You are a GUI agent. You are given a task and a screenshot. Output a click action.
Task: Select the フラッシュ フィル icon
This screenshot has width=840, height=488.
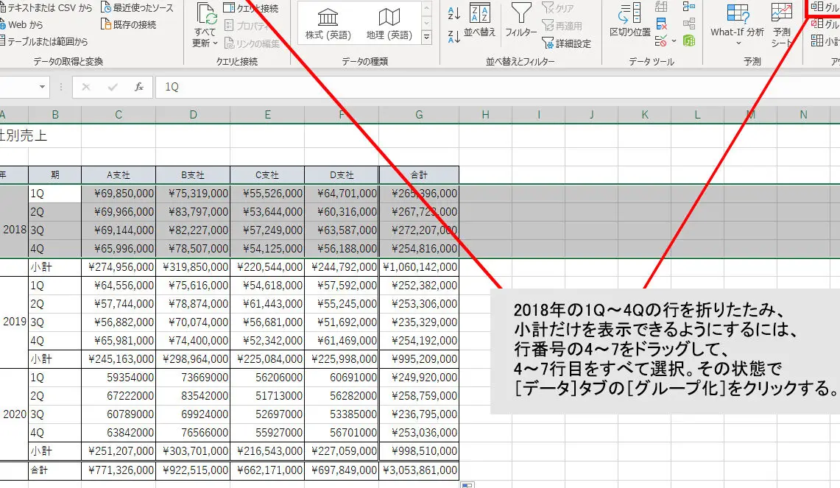(661, 7)
